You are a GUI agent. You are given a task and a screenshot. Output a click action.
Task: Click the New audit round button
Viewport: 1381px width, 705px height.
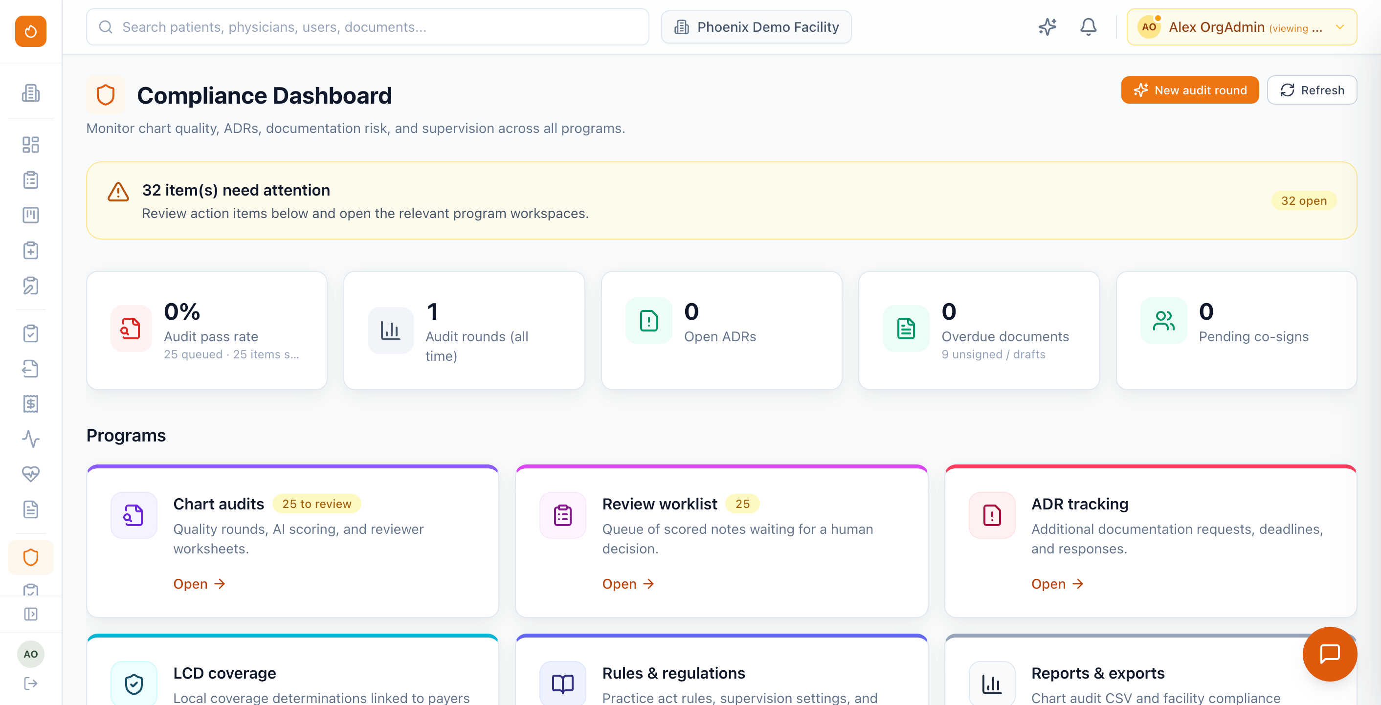(1190, 90)
